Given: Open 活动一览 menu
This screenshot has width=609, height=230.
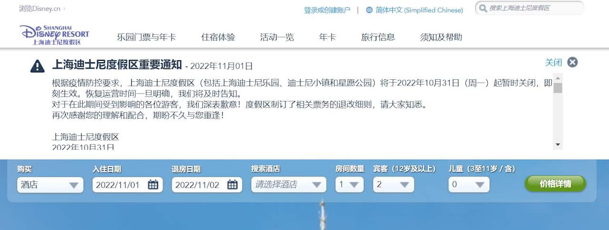Looking at the screenshot, I should 277,37.
